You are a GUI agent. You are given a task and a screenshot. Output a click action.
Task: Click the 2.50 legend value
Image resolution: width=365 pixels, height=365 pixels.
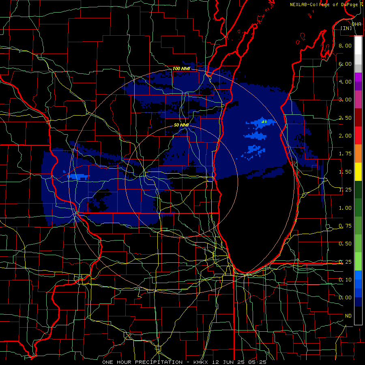345,118
